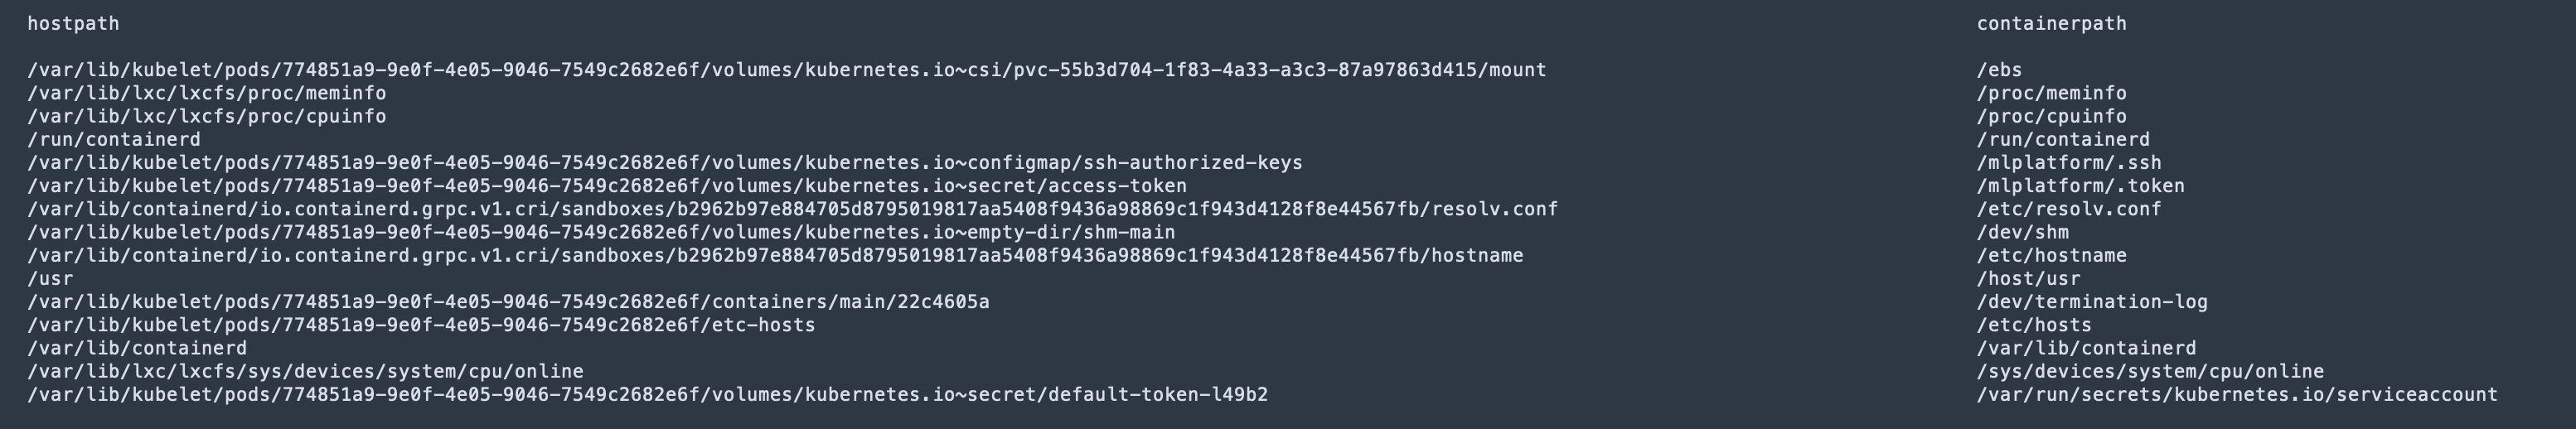Viewport: 2576px width, 429px height.
Task: Select the /mlplatform/.token container path
Action: (2080, 186)
